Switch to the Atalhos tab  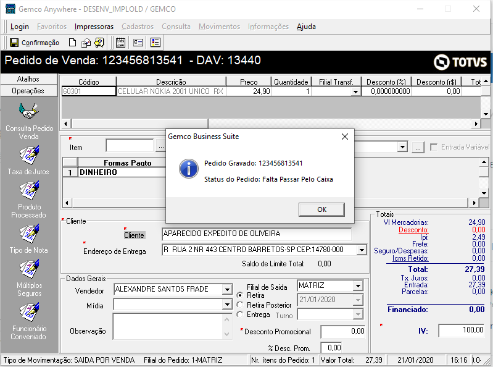click(28, 79)
